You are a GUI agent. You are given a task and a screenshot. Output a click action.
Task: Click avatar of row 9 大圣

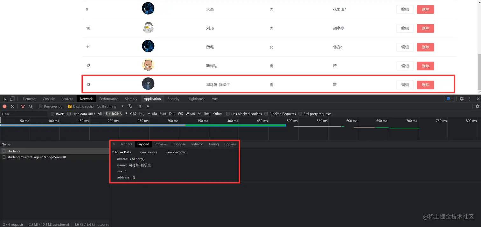point(148,8)
